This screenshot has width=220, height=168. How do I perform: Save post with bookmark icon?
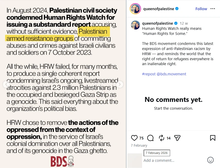coord(213,138)
